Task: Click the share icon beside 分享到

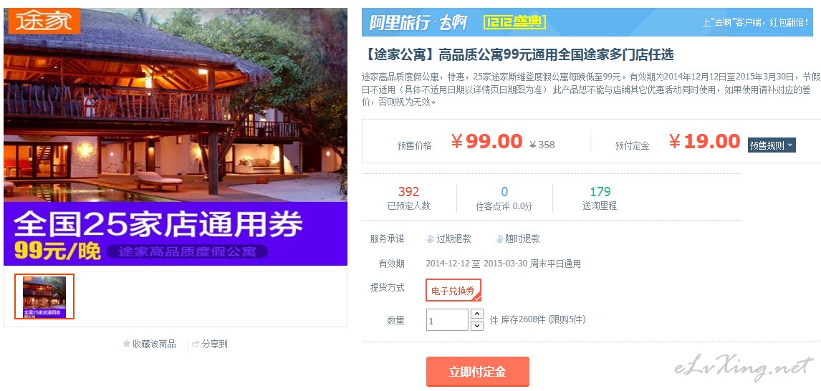Action: [x=196, y=344]
